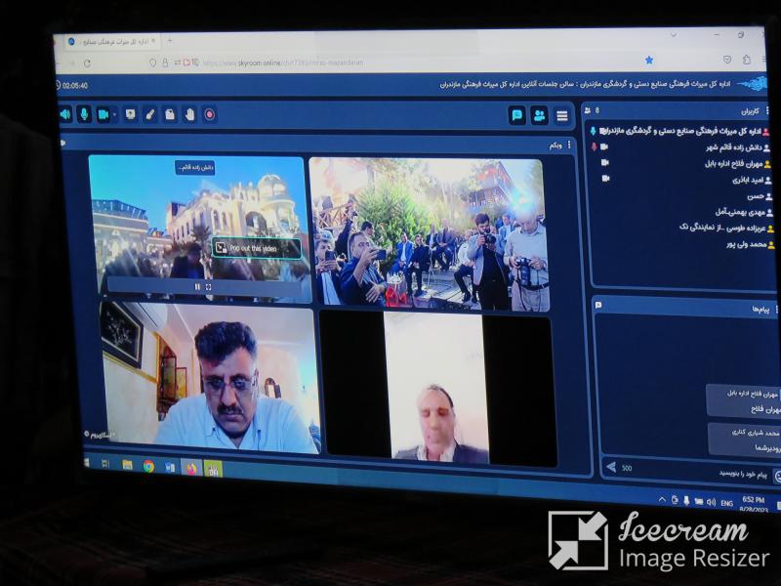Send message with the arrow icon
Viewport: 781px width, 586px height.
tap(611, 467)
